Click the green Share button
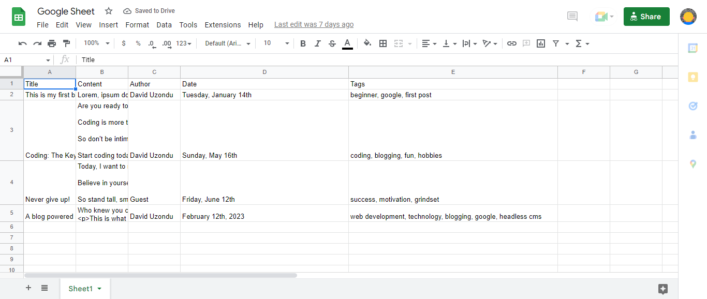Image resolution: width=707 pixels, height=299 pixels. point(646,17)
